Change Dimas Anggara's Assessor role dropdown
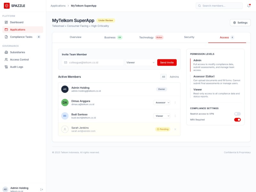Image resolution: width=256 pixels, height=192 pixels. point(162,103)
